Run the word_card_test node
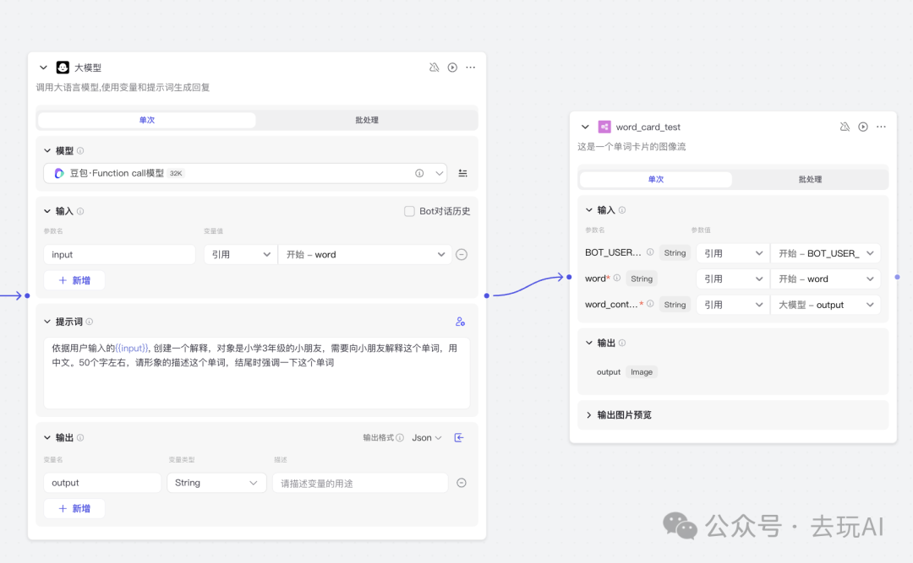This screenshot has width=913, height=563. tap(863, 127)
